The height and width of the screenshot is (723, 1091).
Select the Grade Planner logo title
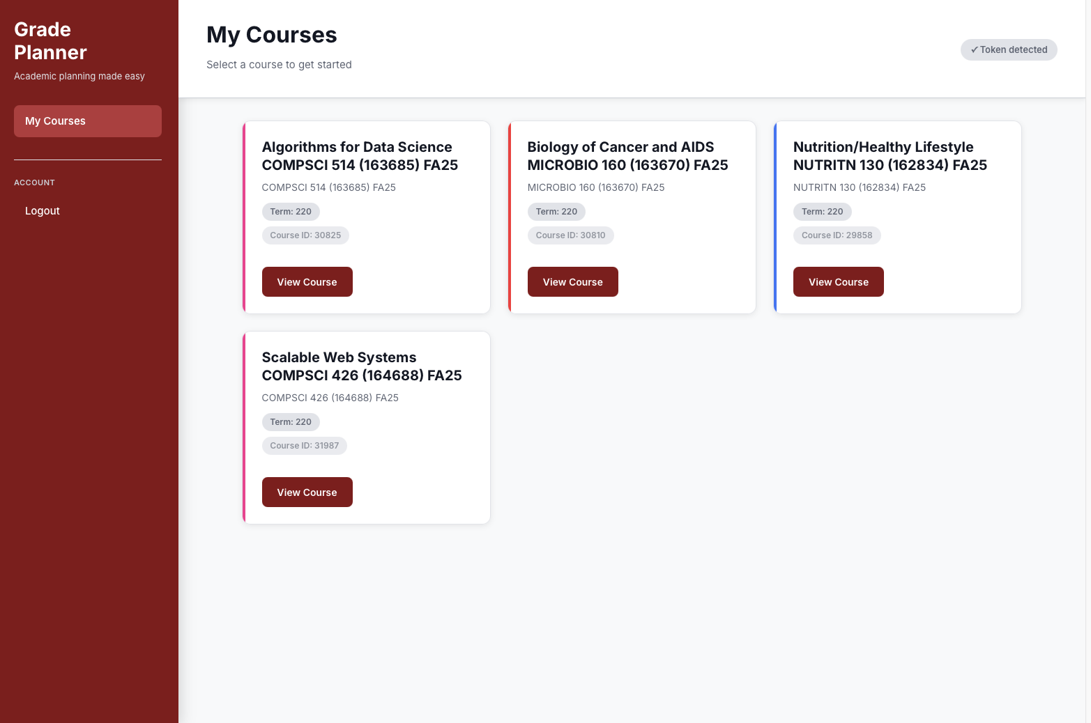click(50, 41)
